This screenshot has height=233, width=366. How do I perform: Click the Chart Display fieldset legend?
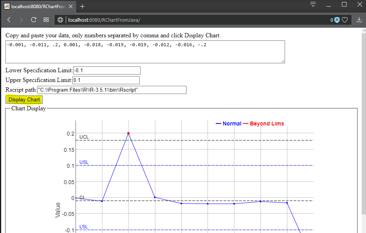(x=29, y=108)
